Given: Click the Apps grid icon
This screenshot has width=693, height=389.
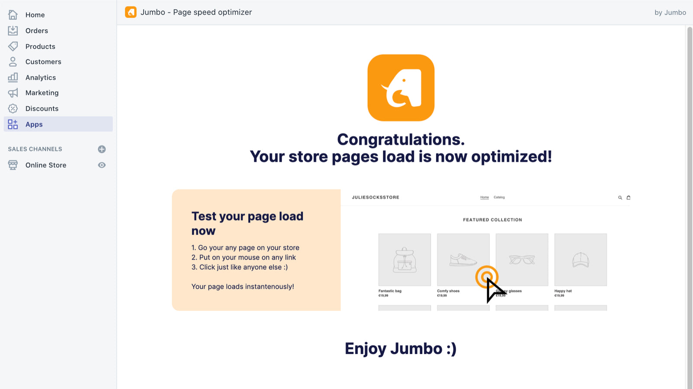Looking at the screenshot, I should click(13, 124).
